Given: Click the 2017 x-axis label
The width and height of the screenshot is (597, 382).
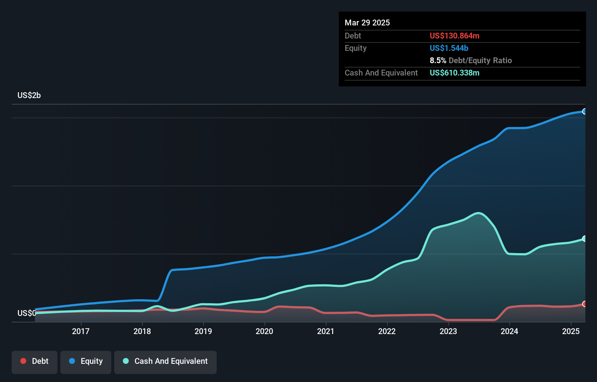Looking at the screenshot, I should coord(81,331).
